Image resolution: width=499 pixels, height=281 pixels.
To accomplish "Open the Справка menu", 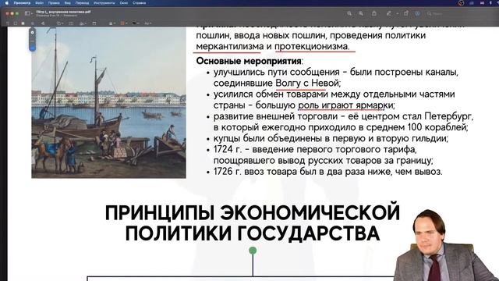I will 139,3.
